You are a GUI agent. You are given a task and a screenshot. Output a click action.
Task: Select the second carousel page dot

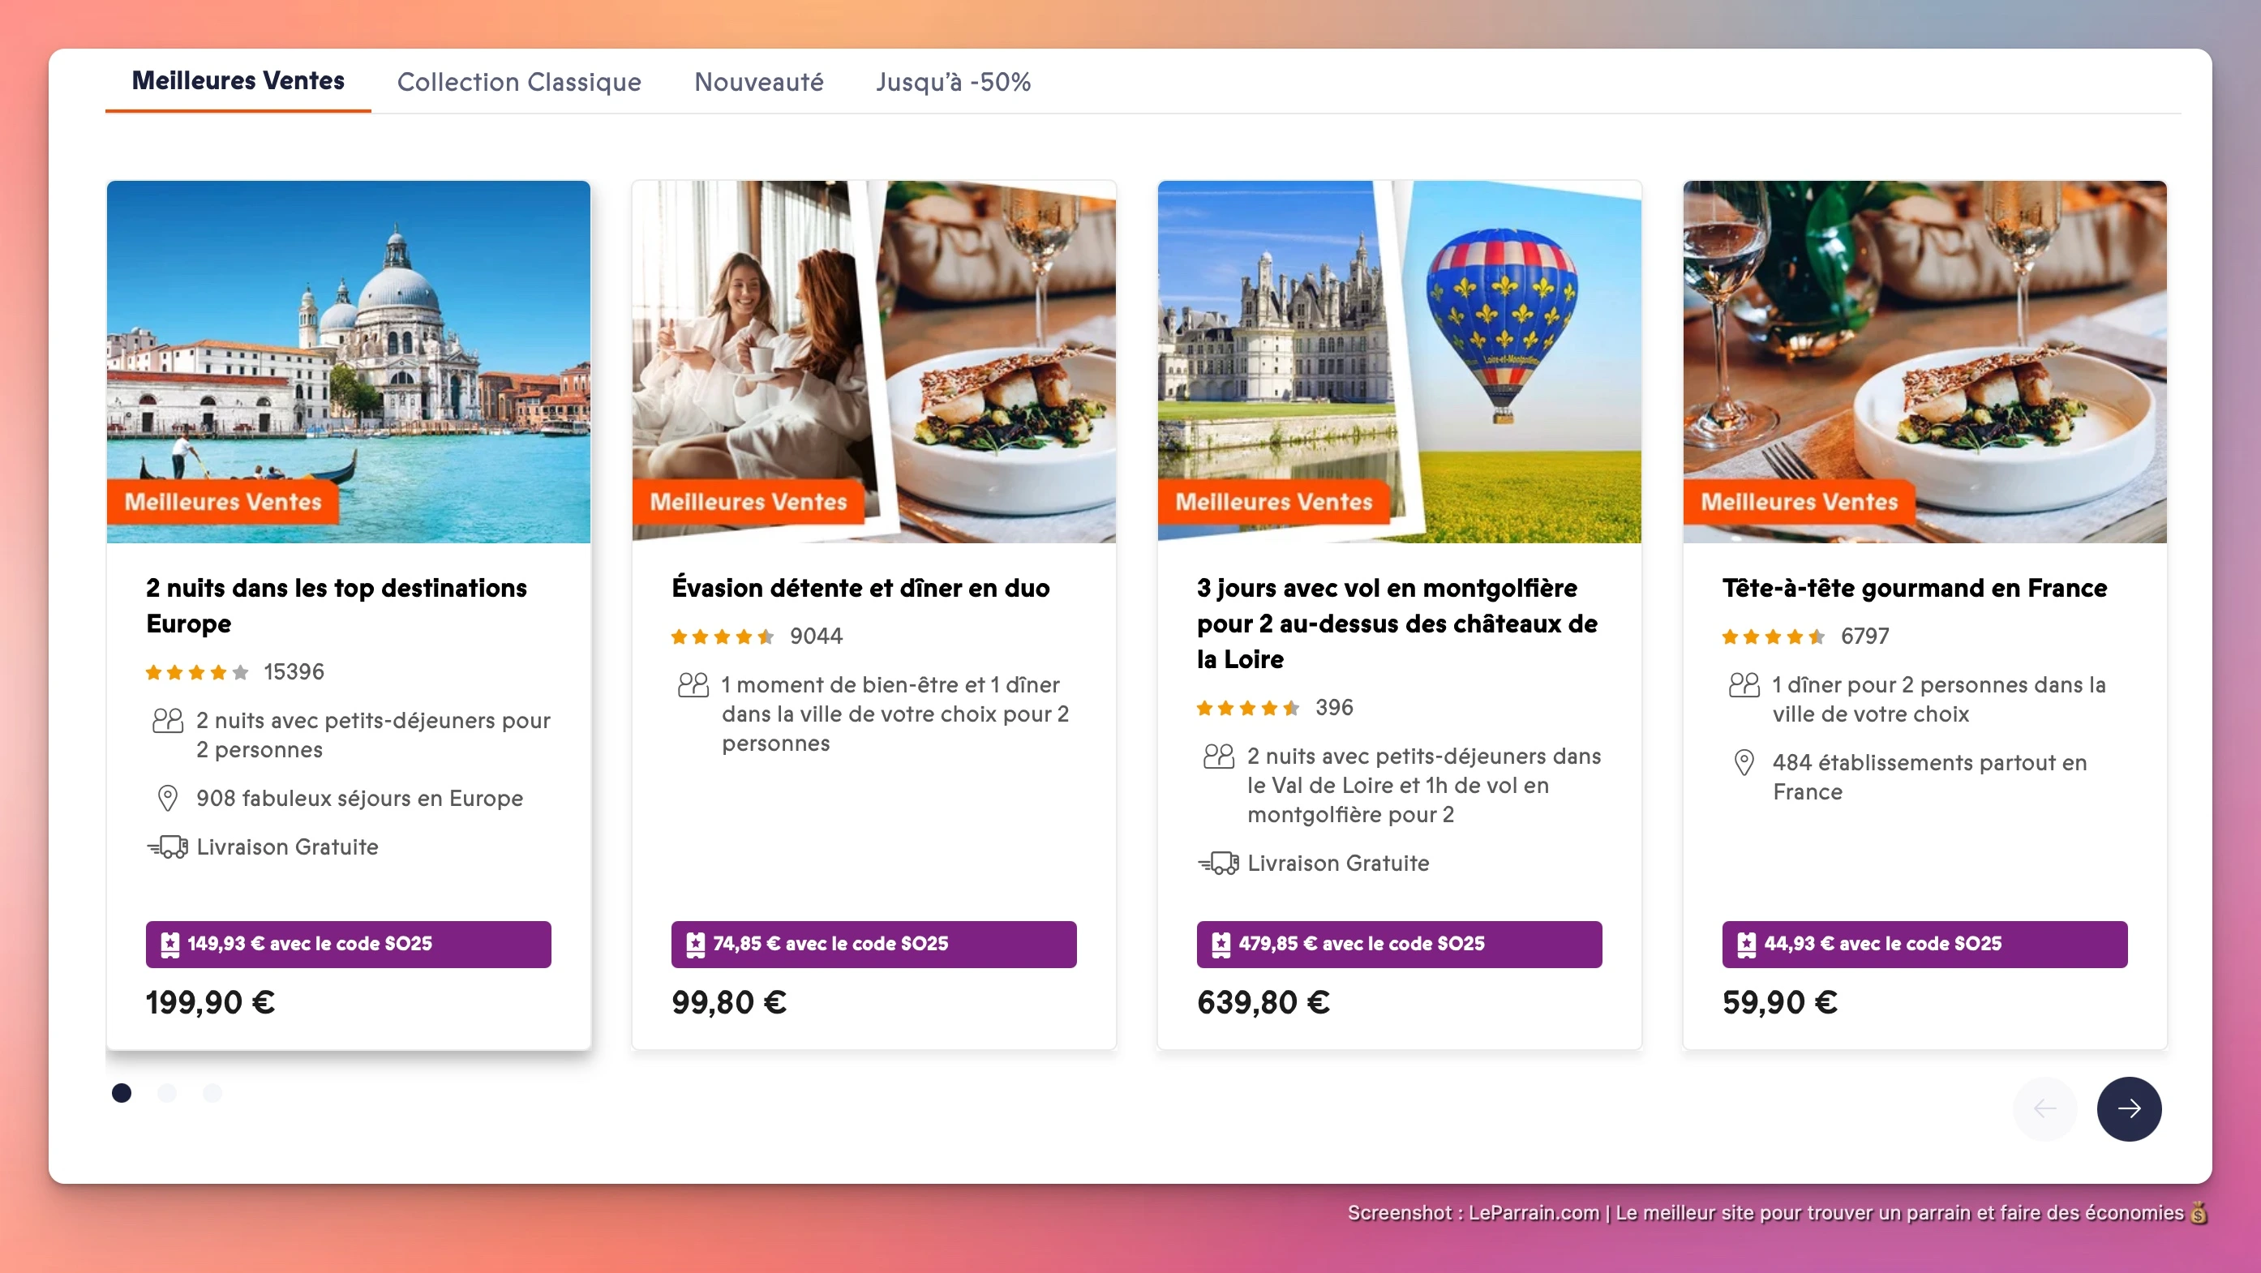167,1092
